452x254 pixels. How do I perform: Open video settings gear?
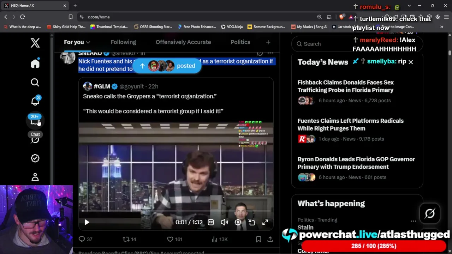point(238,222)
